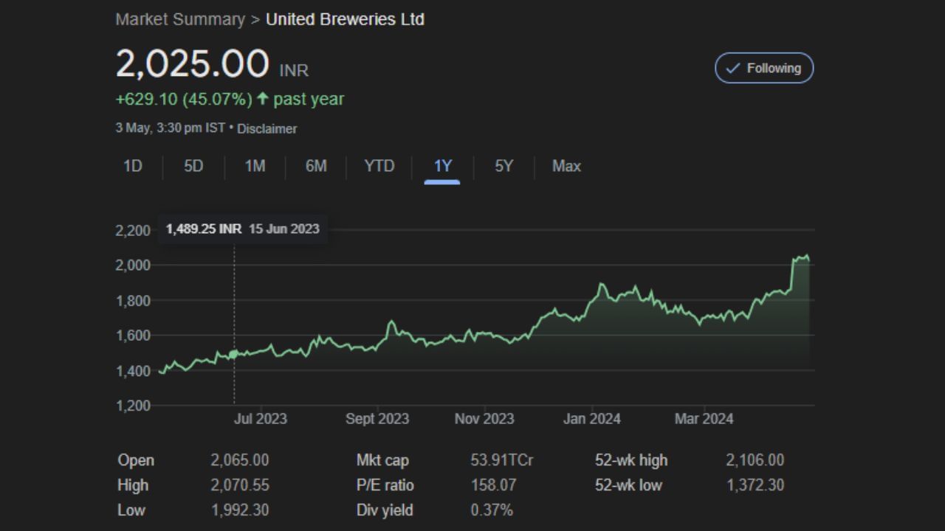Click the 3 May, 3:30 pm IST timestamp
This screenshot has width=945, height=531.
[x=171, y=128]
